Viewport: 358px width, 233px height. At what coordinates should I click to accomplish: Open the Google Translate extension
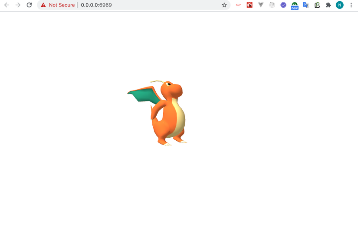click(x=306, y=5)
